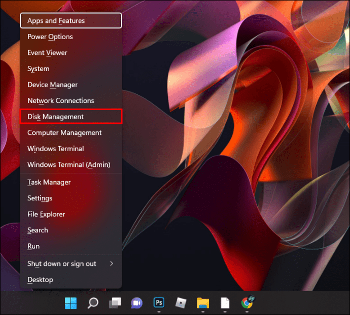Open Roblox from the taskbar
350x315 pixels.
click(x=181, y=303)
